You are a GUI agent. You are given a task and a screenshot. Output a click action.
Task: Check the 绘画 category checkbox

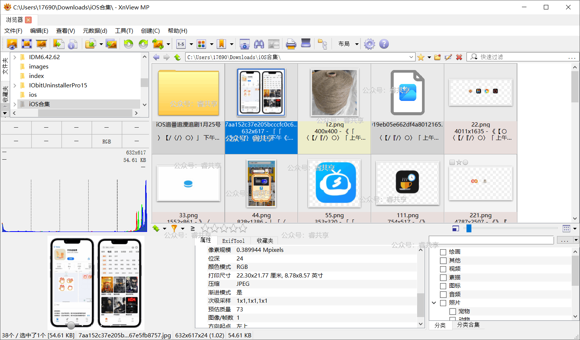(x=443, y=252)
